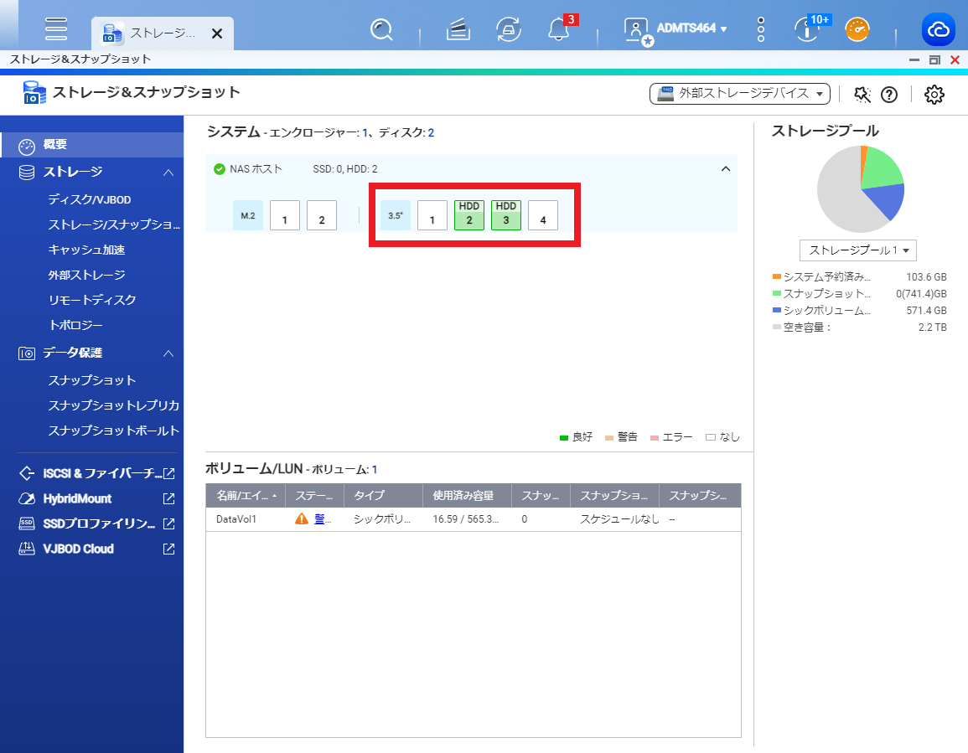Screen dimensions: 968x753
Task: Collapse the ストレージ sidebar section
Action: [x=168, y=173]
